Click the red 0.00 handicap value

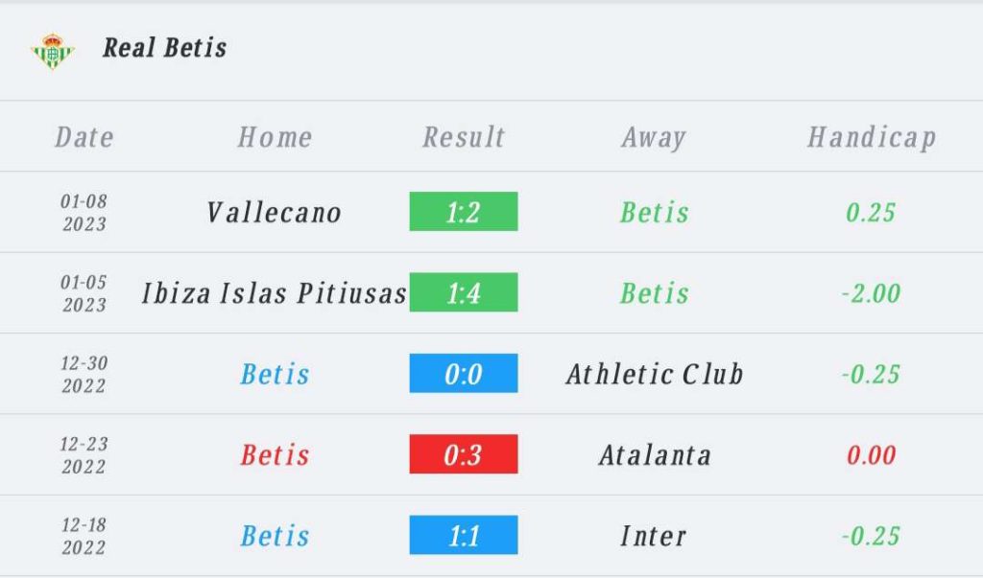[x=871, y=454]
